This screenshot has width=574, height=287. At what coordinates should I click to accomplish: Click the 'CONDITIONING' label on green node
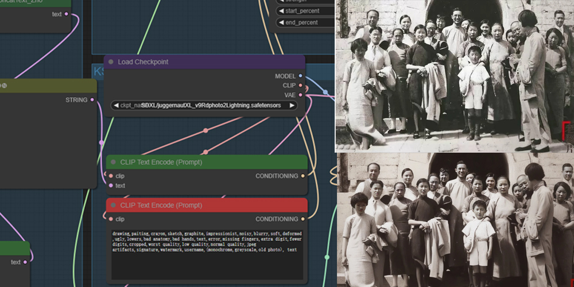tap(277, 176)
